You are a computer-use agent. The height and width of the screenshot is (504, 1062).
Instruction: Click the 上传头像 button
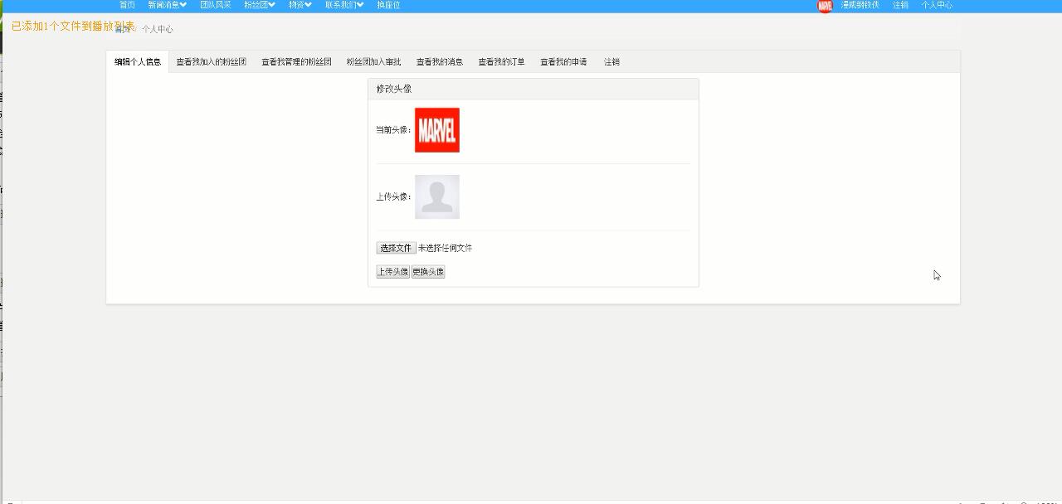click(392, 272)
